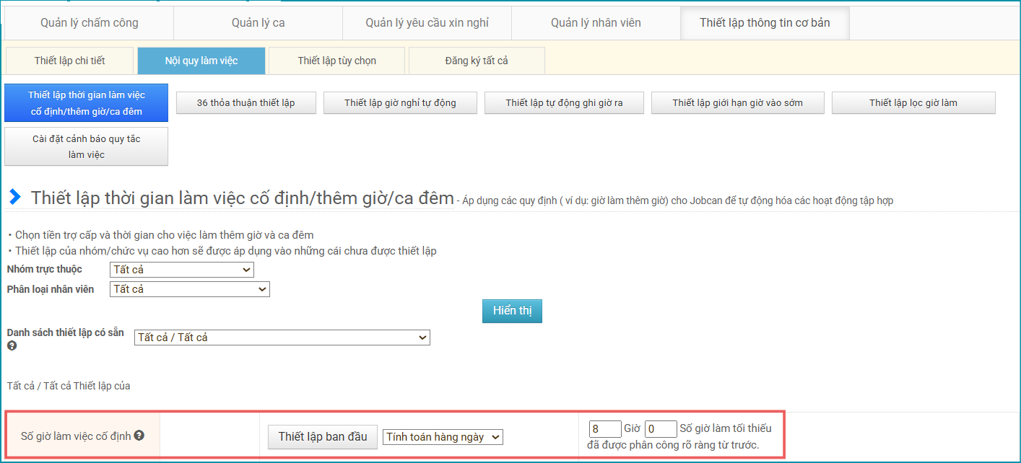
Task: Open the Quản lý yêu cầu xin nghỉ tab
Action: click(x=427, y=23)
